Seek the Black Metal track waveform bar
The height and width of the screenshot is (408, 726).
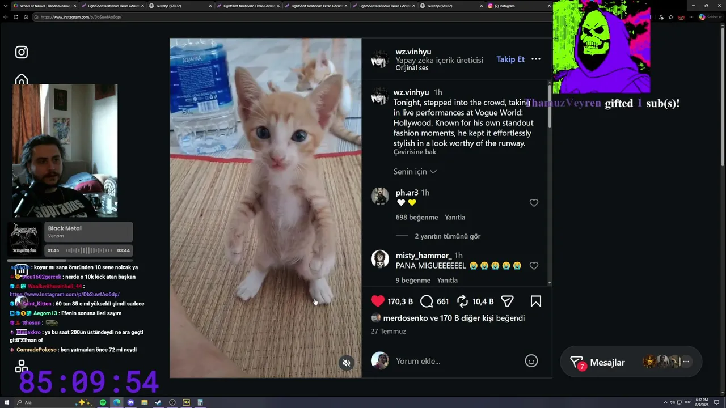point(88,250)
